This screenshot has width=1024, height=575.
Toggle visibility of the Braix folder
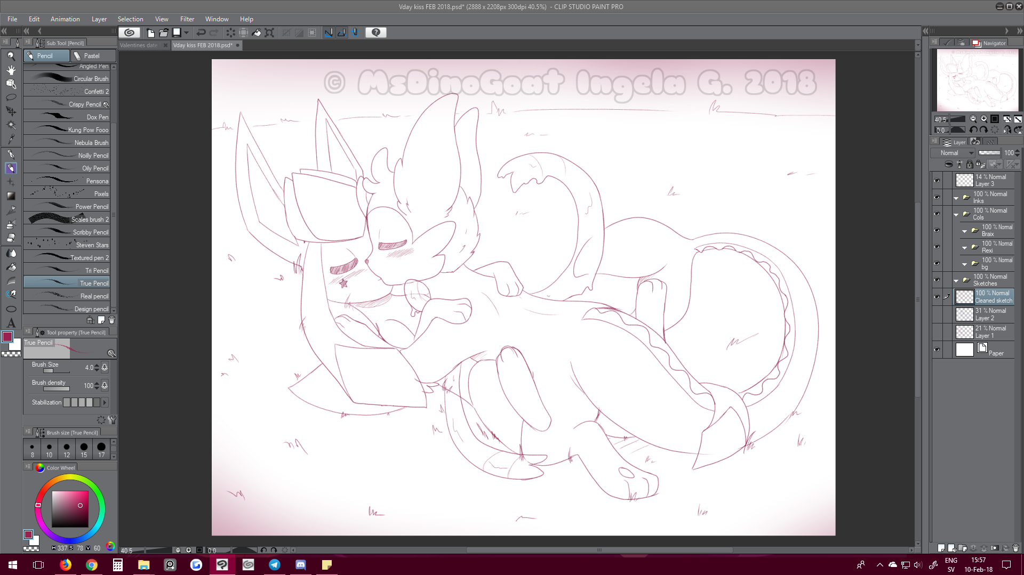[x=937, y=230]
